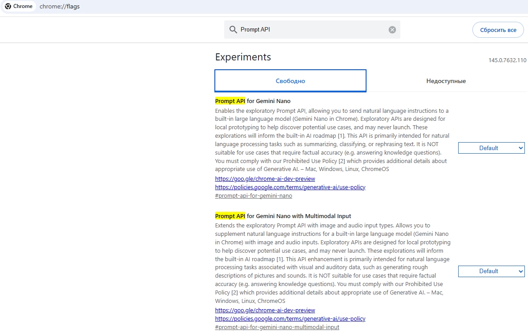Focus the flags search field containing 'Prompt API'
This screenshot has width=528, height=334.
tap(311, 30)
